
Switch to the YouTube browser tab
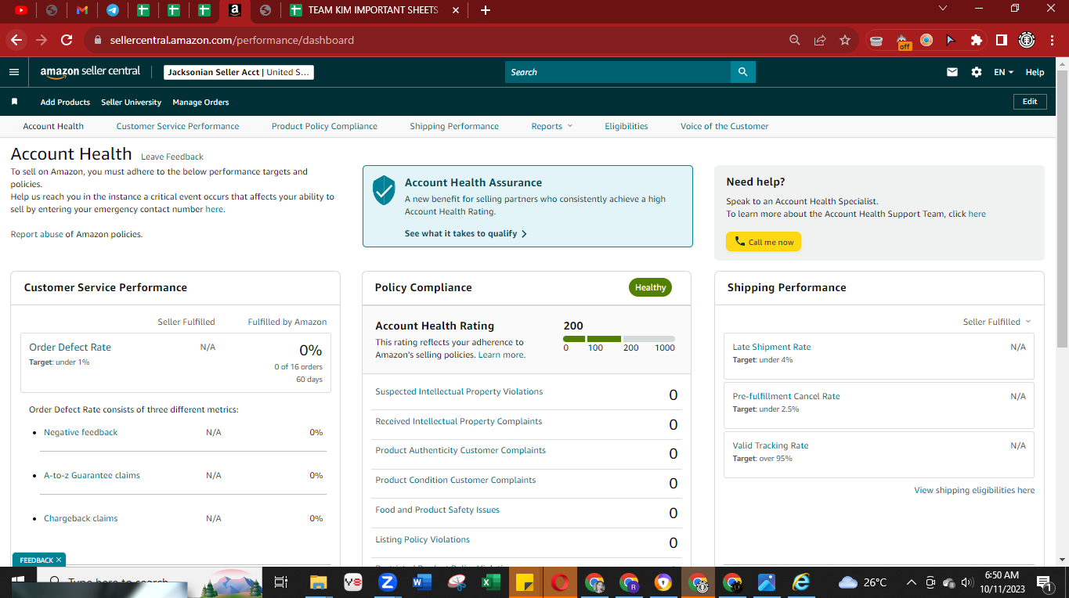point(21,10)
